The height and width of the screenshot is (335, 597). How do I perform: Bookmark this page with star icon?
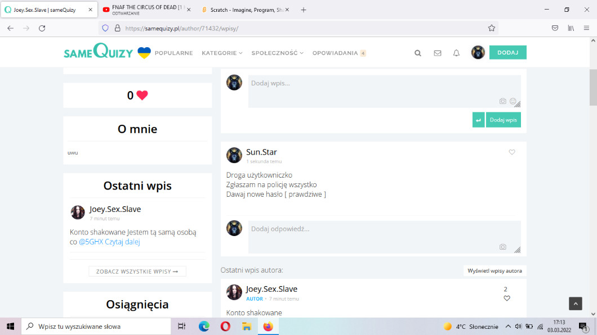pos(492,28)
